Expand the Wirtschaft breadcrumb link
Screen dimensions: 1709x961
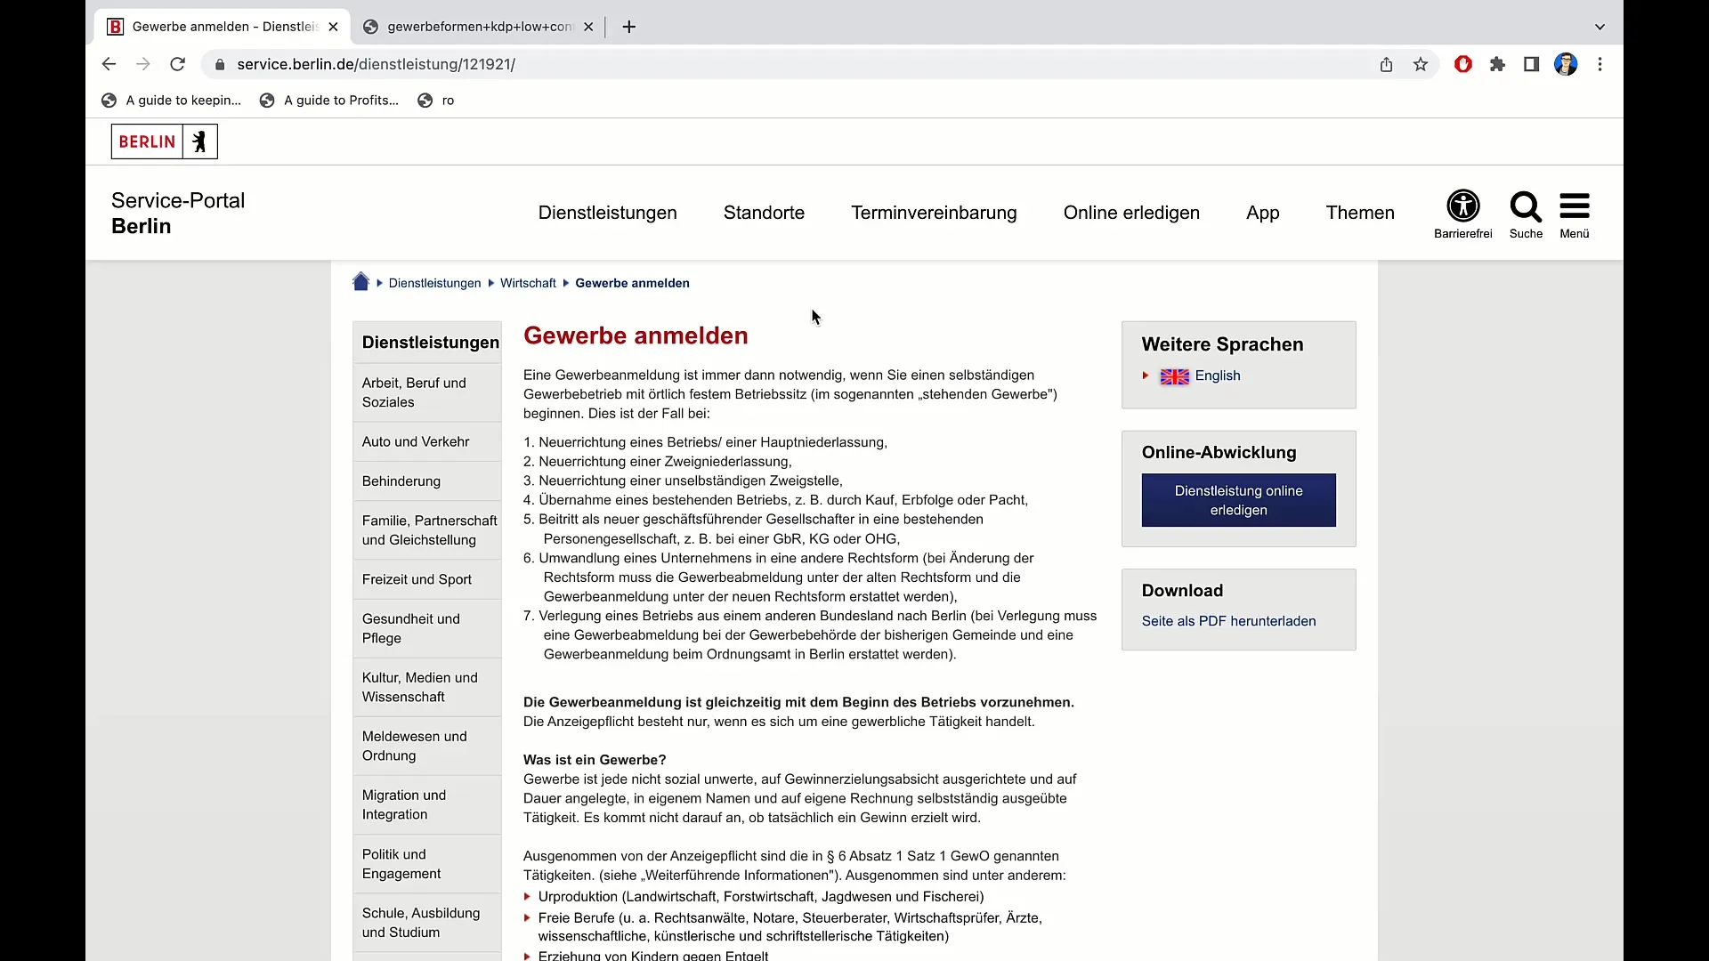[x=527, y=281]
